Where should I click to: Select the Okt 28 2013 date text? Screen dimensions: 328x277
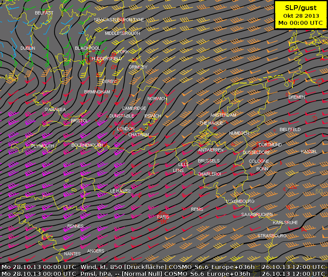coord(301,15)
